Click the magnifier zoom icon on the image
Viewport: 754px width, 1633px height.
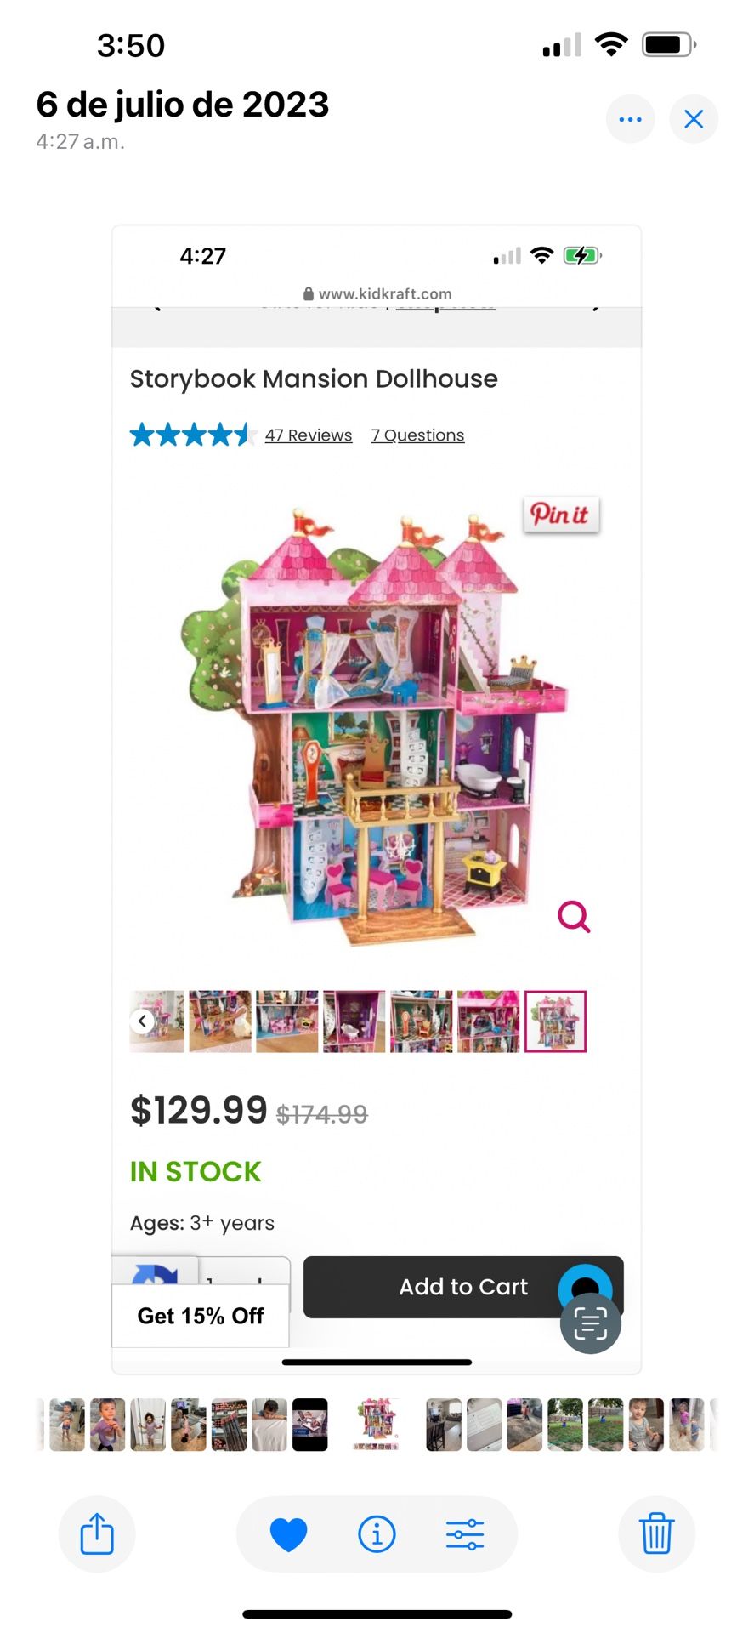coord(574,917)
